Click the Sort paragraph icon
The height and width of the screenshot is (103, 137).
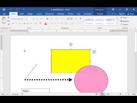(x=76, y=19)
